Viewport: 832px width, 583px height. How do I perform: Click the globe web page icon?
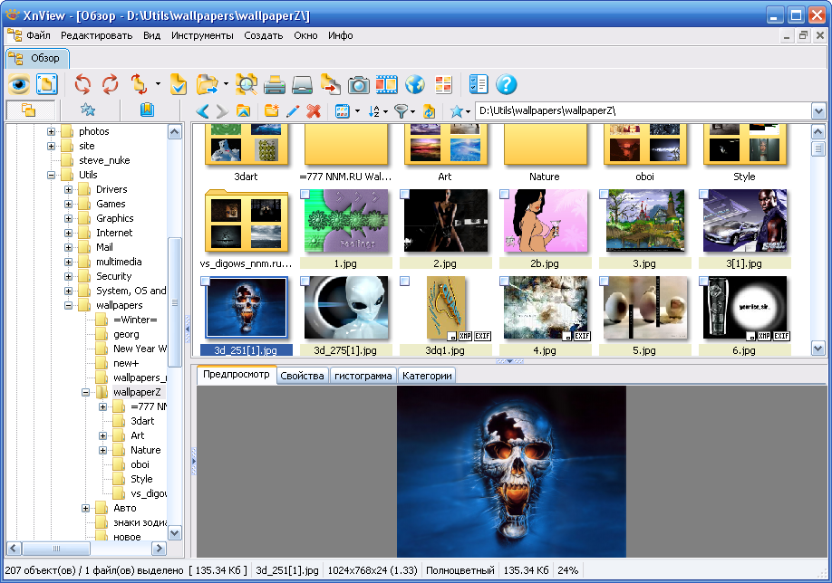click(415, 85)
